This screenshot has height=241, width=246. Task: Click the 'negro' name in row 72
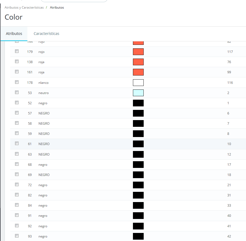[43, 185]
